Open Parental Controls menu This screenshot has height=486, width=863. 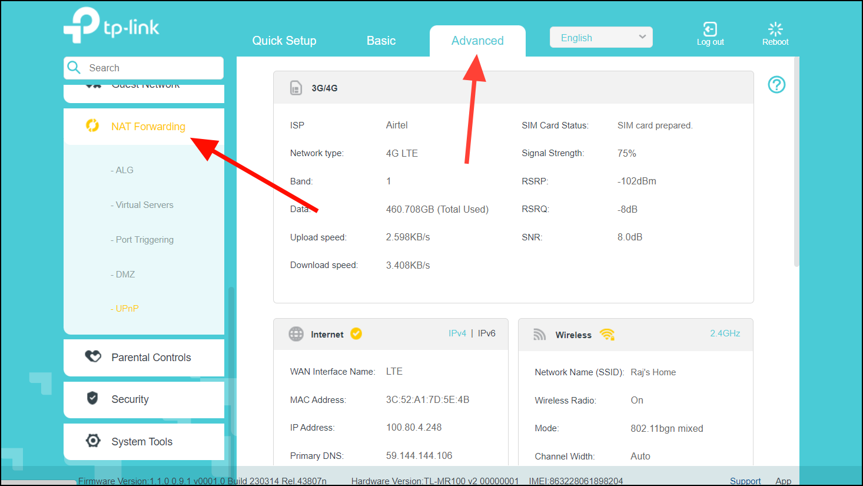[x=144, y=358]
